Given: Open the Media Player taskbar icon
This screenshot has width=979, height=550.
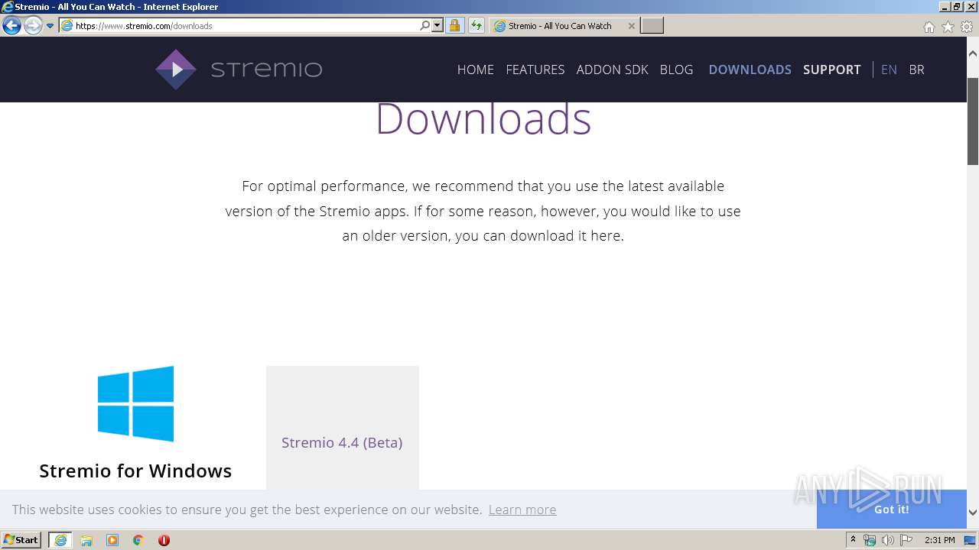Looking at the screenshot, I should click(x=112, y=540).
